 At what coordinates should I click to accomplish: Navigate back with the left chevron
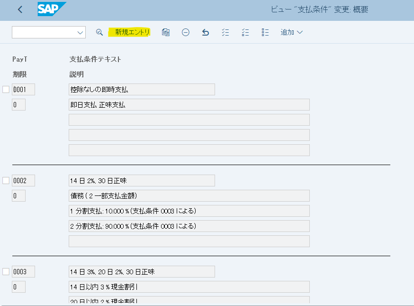19,9
